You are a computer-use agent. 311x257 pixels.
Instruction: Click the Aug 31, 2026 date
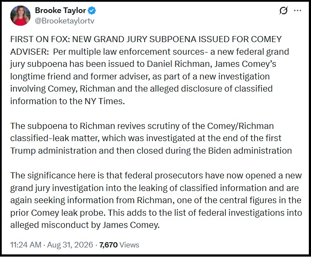tap(70, 245)
